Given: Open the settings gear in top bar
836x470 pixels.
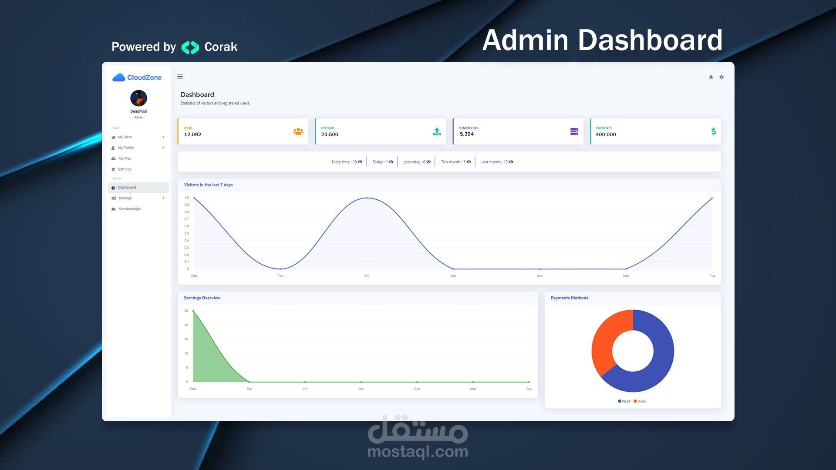Looking at the screenshot, I should coord(721,77).
